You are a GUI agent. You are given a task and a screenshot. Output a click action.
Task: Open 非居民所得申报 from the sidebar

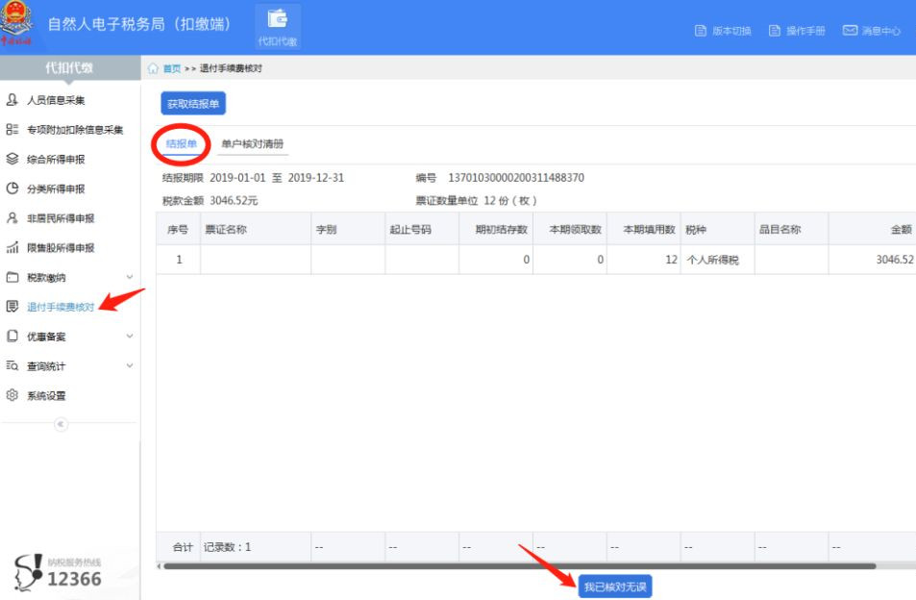pos(12,217)
